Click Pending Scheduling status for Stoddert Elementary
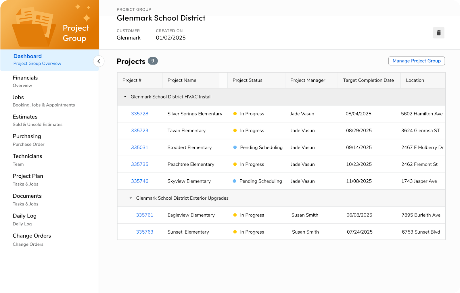Image resolution: width=460 pixels, height=293 pixels. pos(258,148)
